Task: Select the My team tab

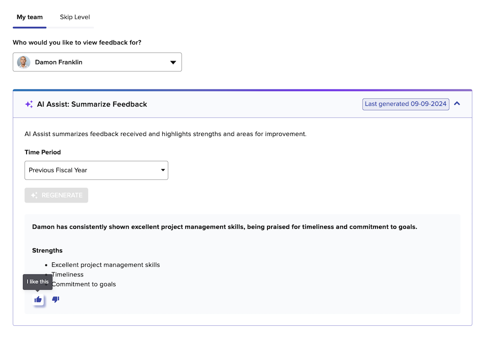Action: [30, 17]
